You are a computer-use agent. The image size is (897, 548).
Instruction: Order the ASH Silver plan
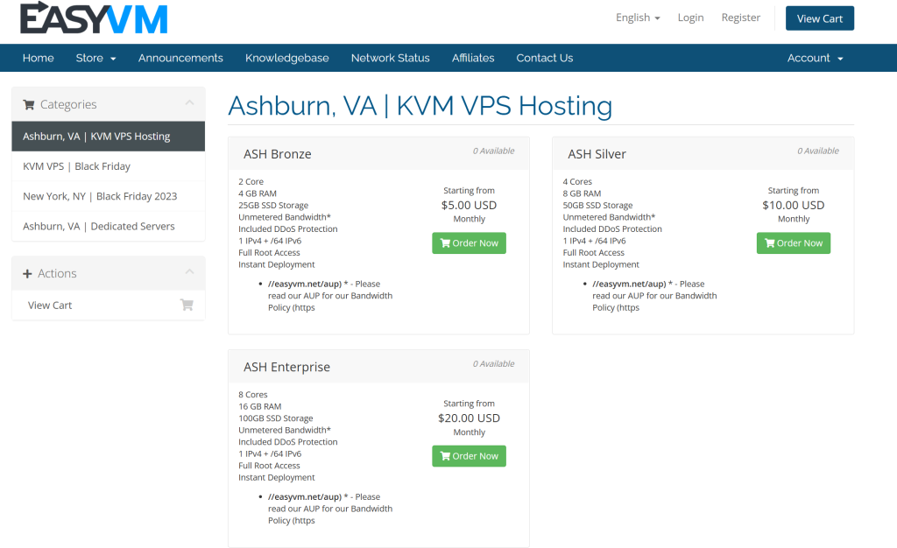click(794, 242)
